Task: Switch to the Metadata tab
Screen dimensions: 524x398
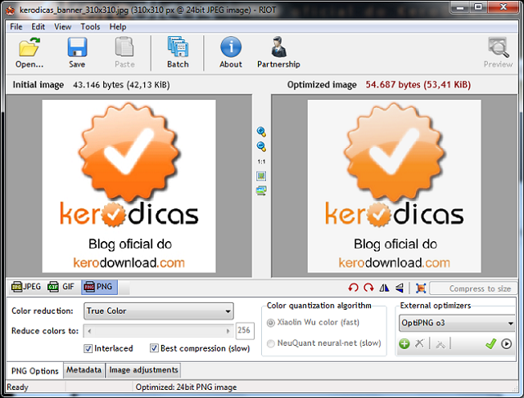Action: pyautogui.click(x=84, y=370)
